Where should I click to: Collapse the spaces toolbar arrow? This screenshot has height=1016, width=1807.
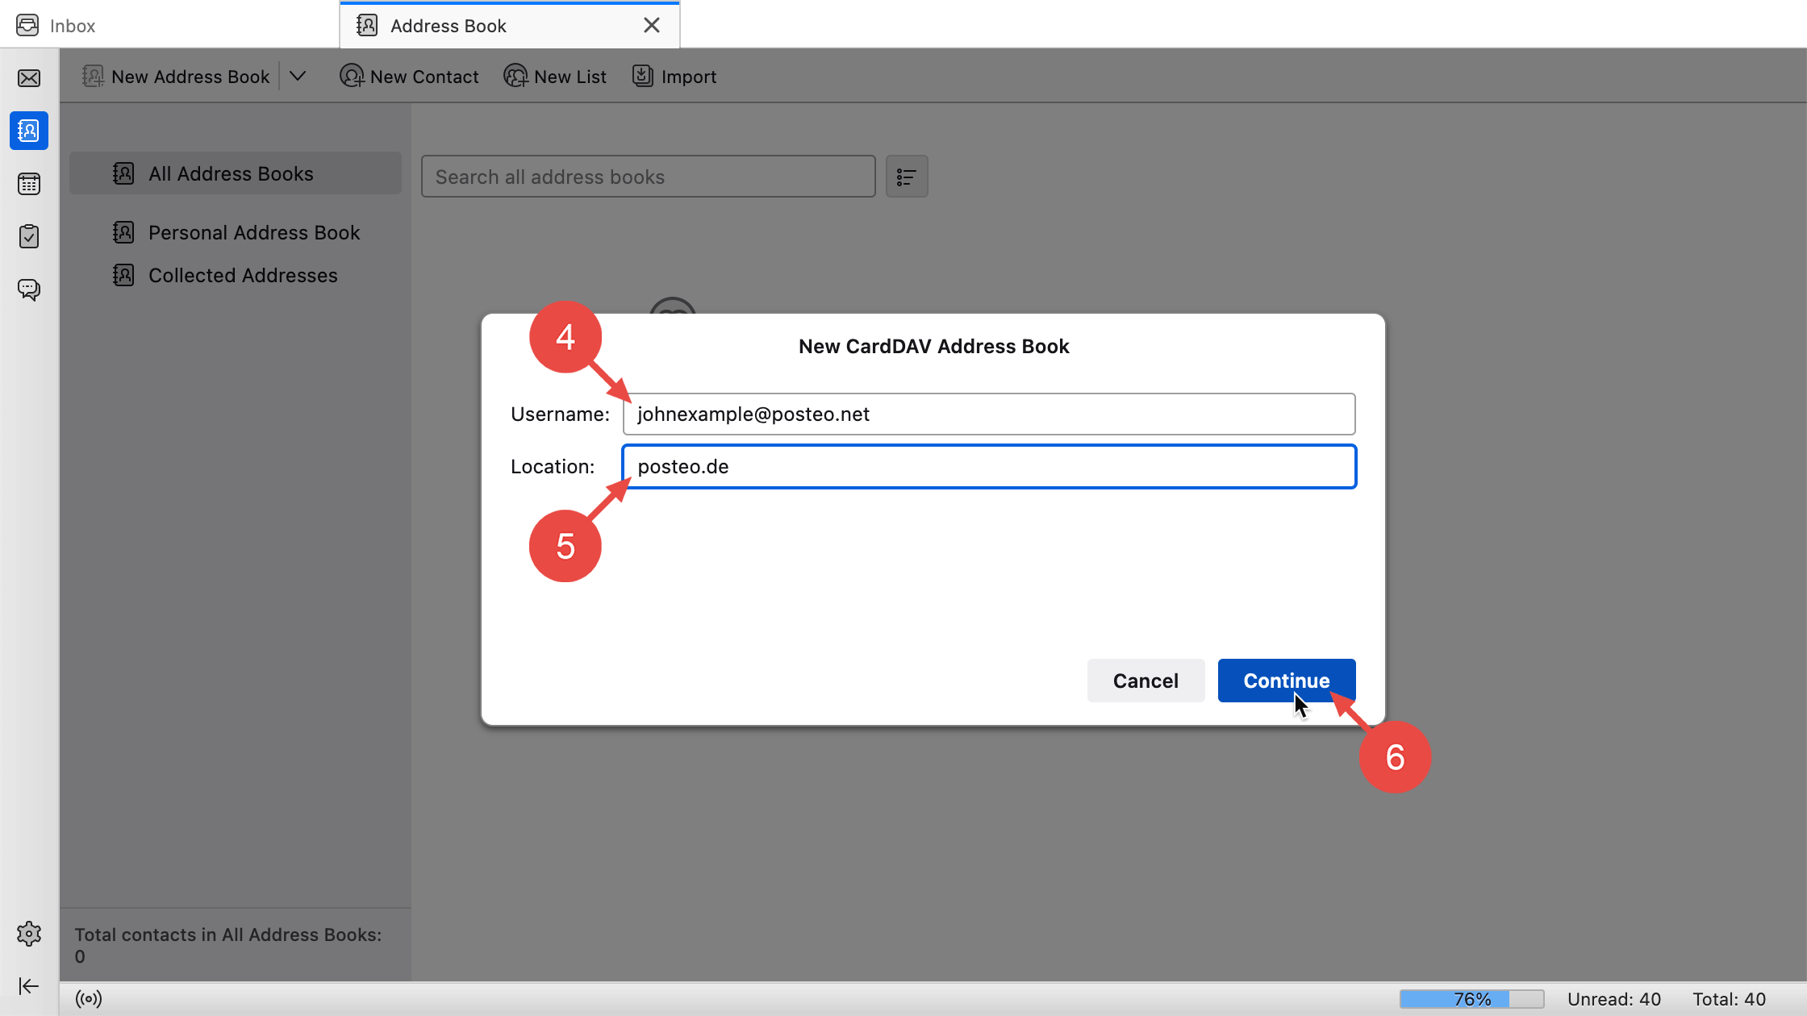pos(29,986)
